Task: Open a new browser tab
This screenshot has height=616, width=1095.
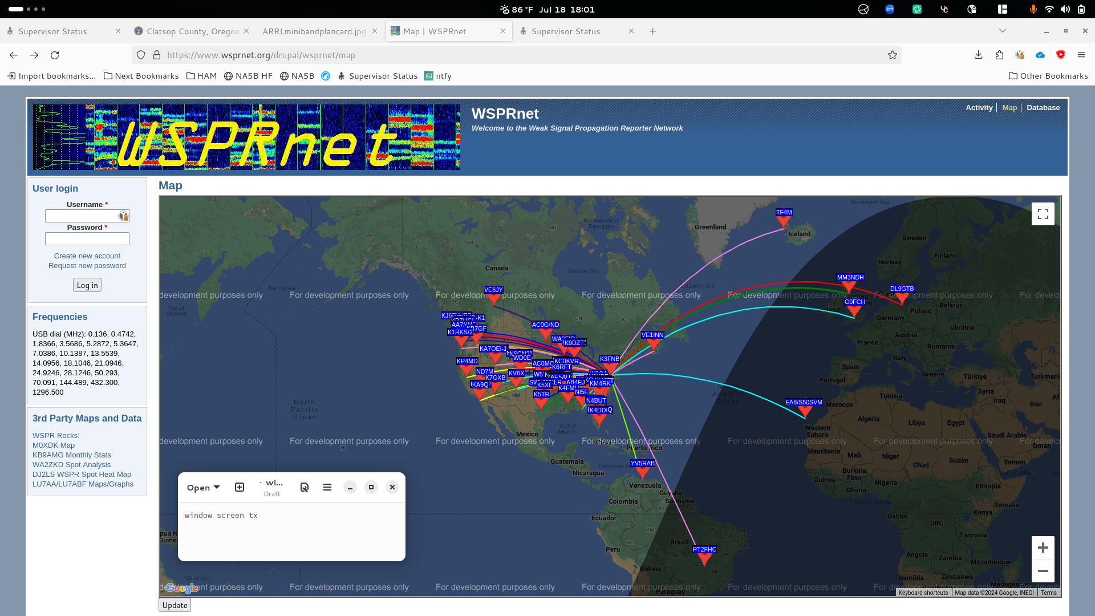Action: (653, 31)
